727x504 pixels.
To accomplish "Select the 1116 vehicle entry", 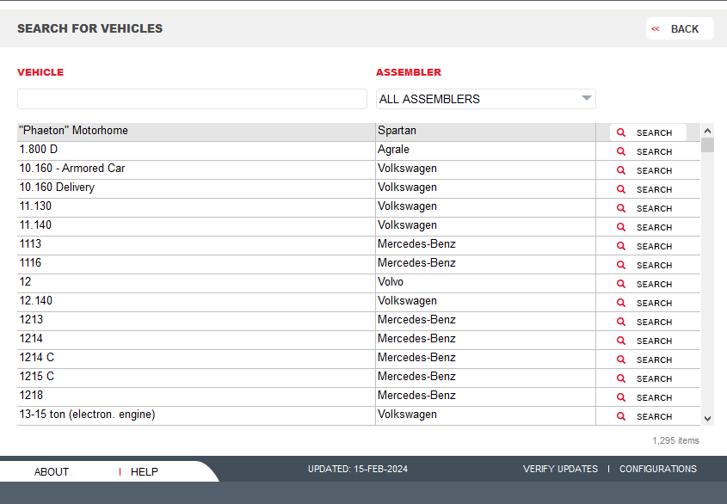I will (x=30, y=263).
